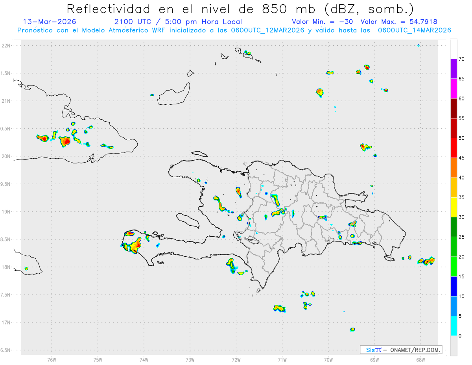472x365 pixels.
Task: Click the WRF model forecast description line
Action: 234,30
